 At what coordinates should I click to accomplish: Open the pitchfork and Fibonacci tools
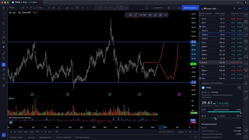pyautogui.click(x=4, y=23)
